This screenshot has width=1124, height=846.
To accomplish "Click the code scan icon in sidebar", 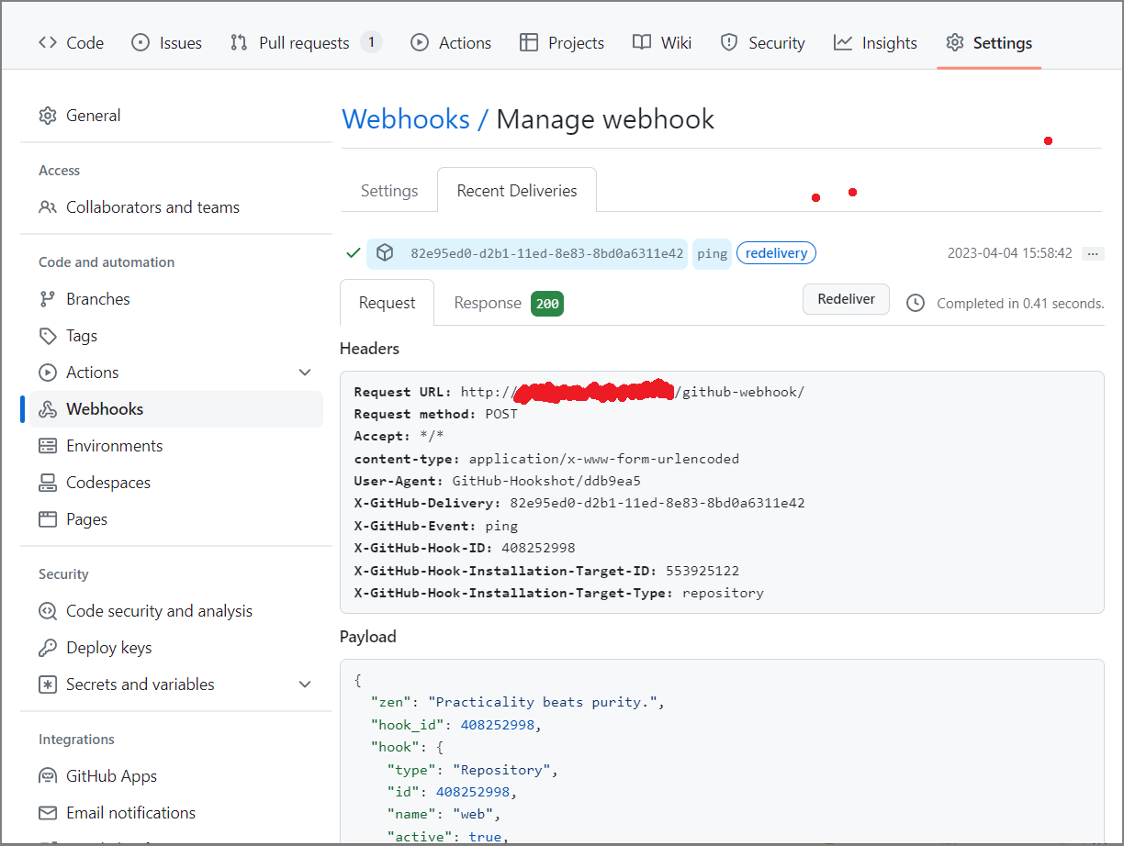I will pyautogui.click(x=47, y=611).
